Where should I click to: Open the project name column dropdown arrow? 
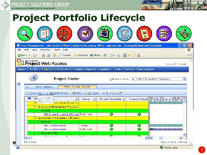point(76,99)
